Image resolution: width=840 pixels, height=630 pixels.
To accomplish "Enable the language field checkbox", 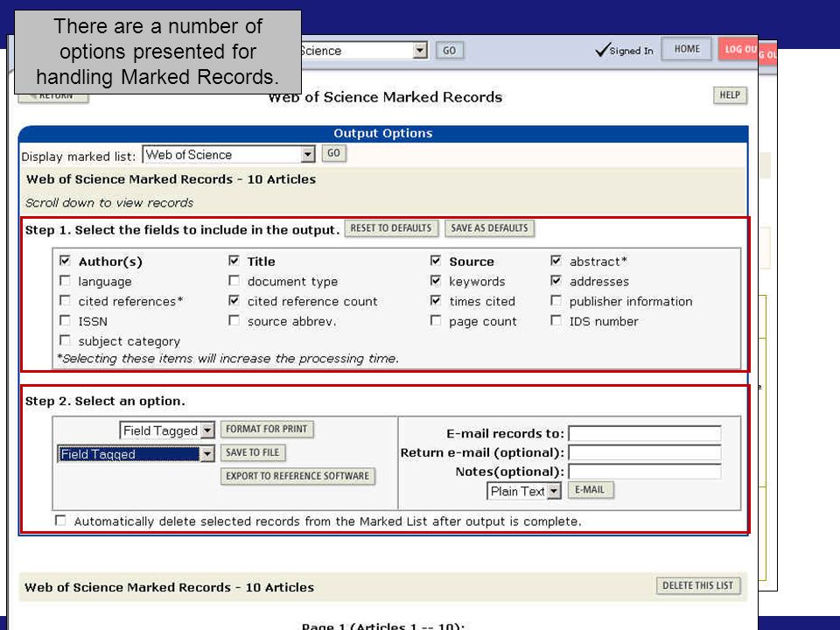I will 65,281.
